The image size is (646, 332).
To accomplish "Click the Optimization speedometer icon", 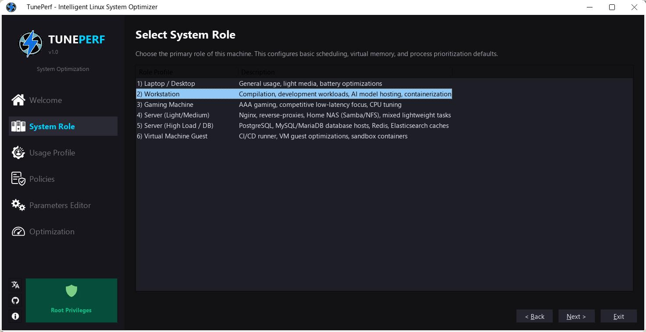I will [18, 231].
